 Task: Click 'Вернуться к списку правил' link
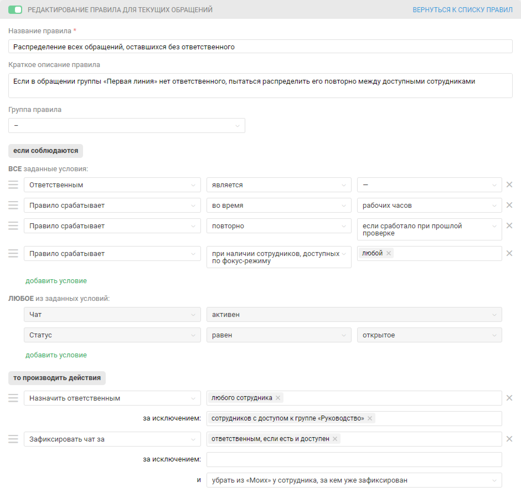(x=462, y=10)
